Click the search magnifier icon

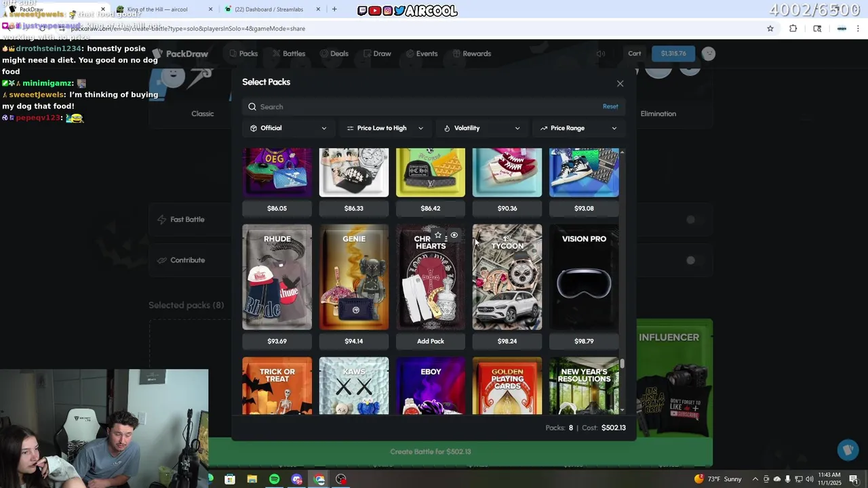coord(252,106)
